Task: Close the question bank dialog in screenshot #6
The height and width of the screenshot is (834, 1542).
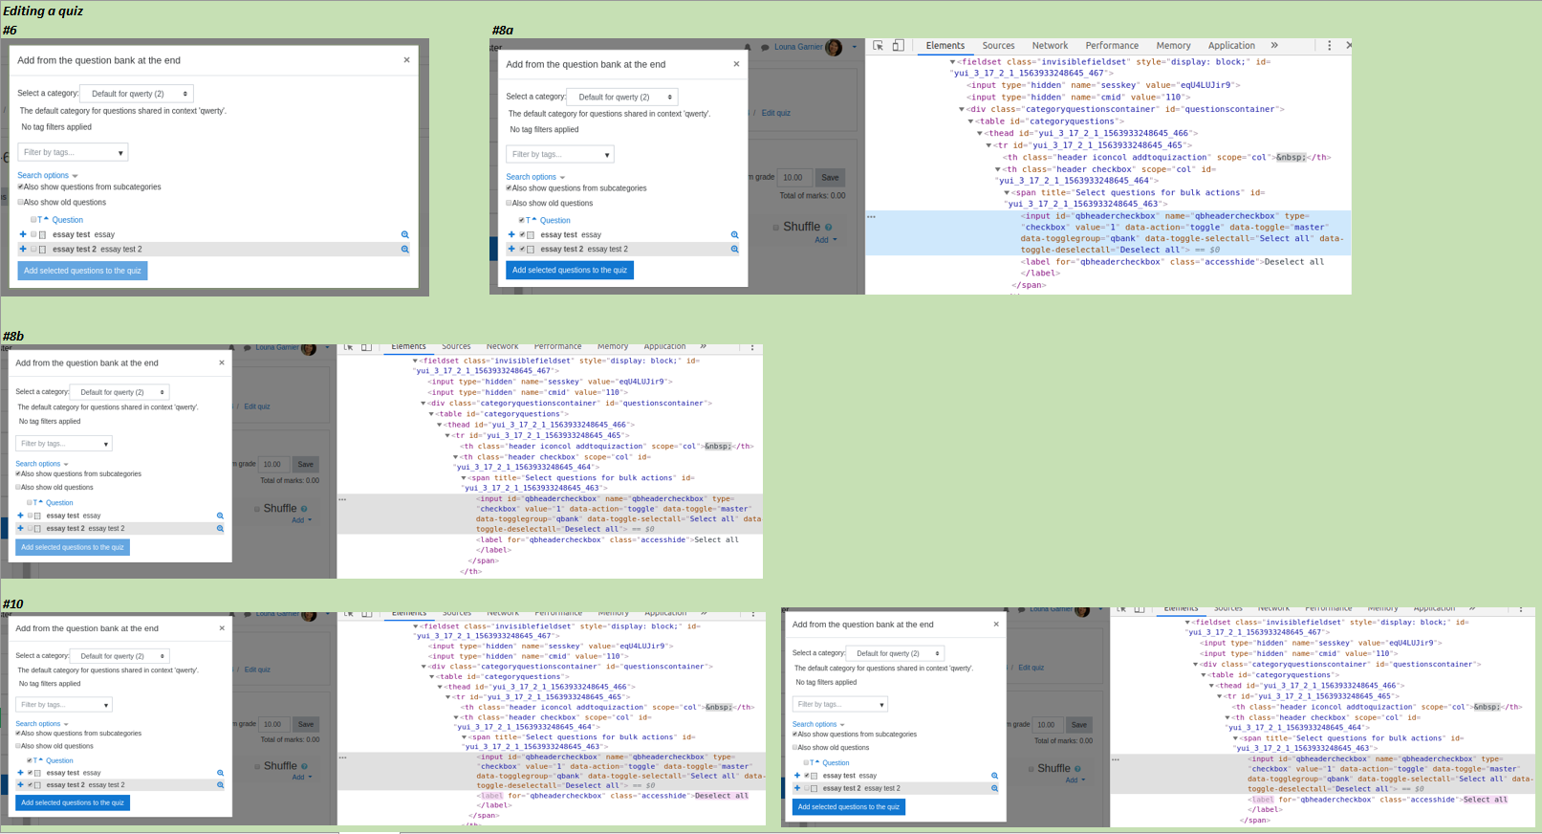Action: click(x=406, y=59)
